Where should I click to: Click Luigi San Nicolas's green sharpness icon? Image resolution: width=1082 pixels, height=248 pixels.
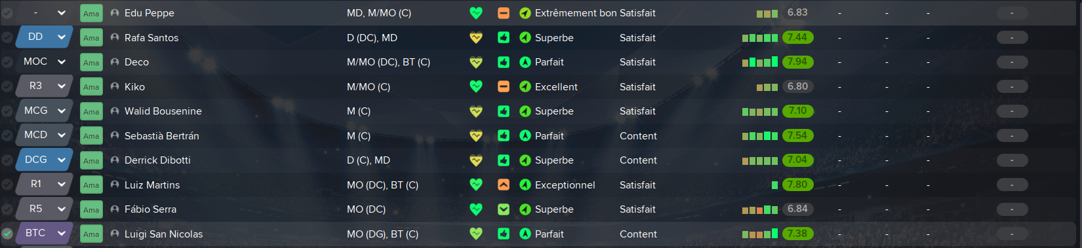click(504, 234)
